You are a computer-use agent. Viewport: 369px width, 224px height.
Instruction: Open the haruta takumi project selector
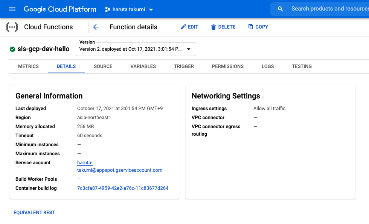129,9
